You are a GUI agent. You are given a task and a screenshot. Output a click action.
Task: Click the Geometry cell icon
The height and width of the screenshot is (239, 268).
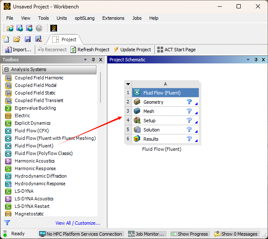[137, 102]
